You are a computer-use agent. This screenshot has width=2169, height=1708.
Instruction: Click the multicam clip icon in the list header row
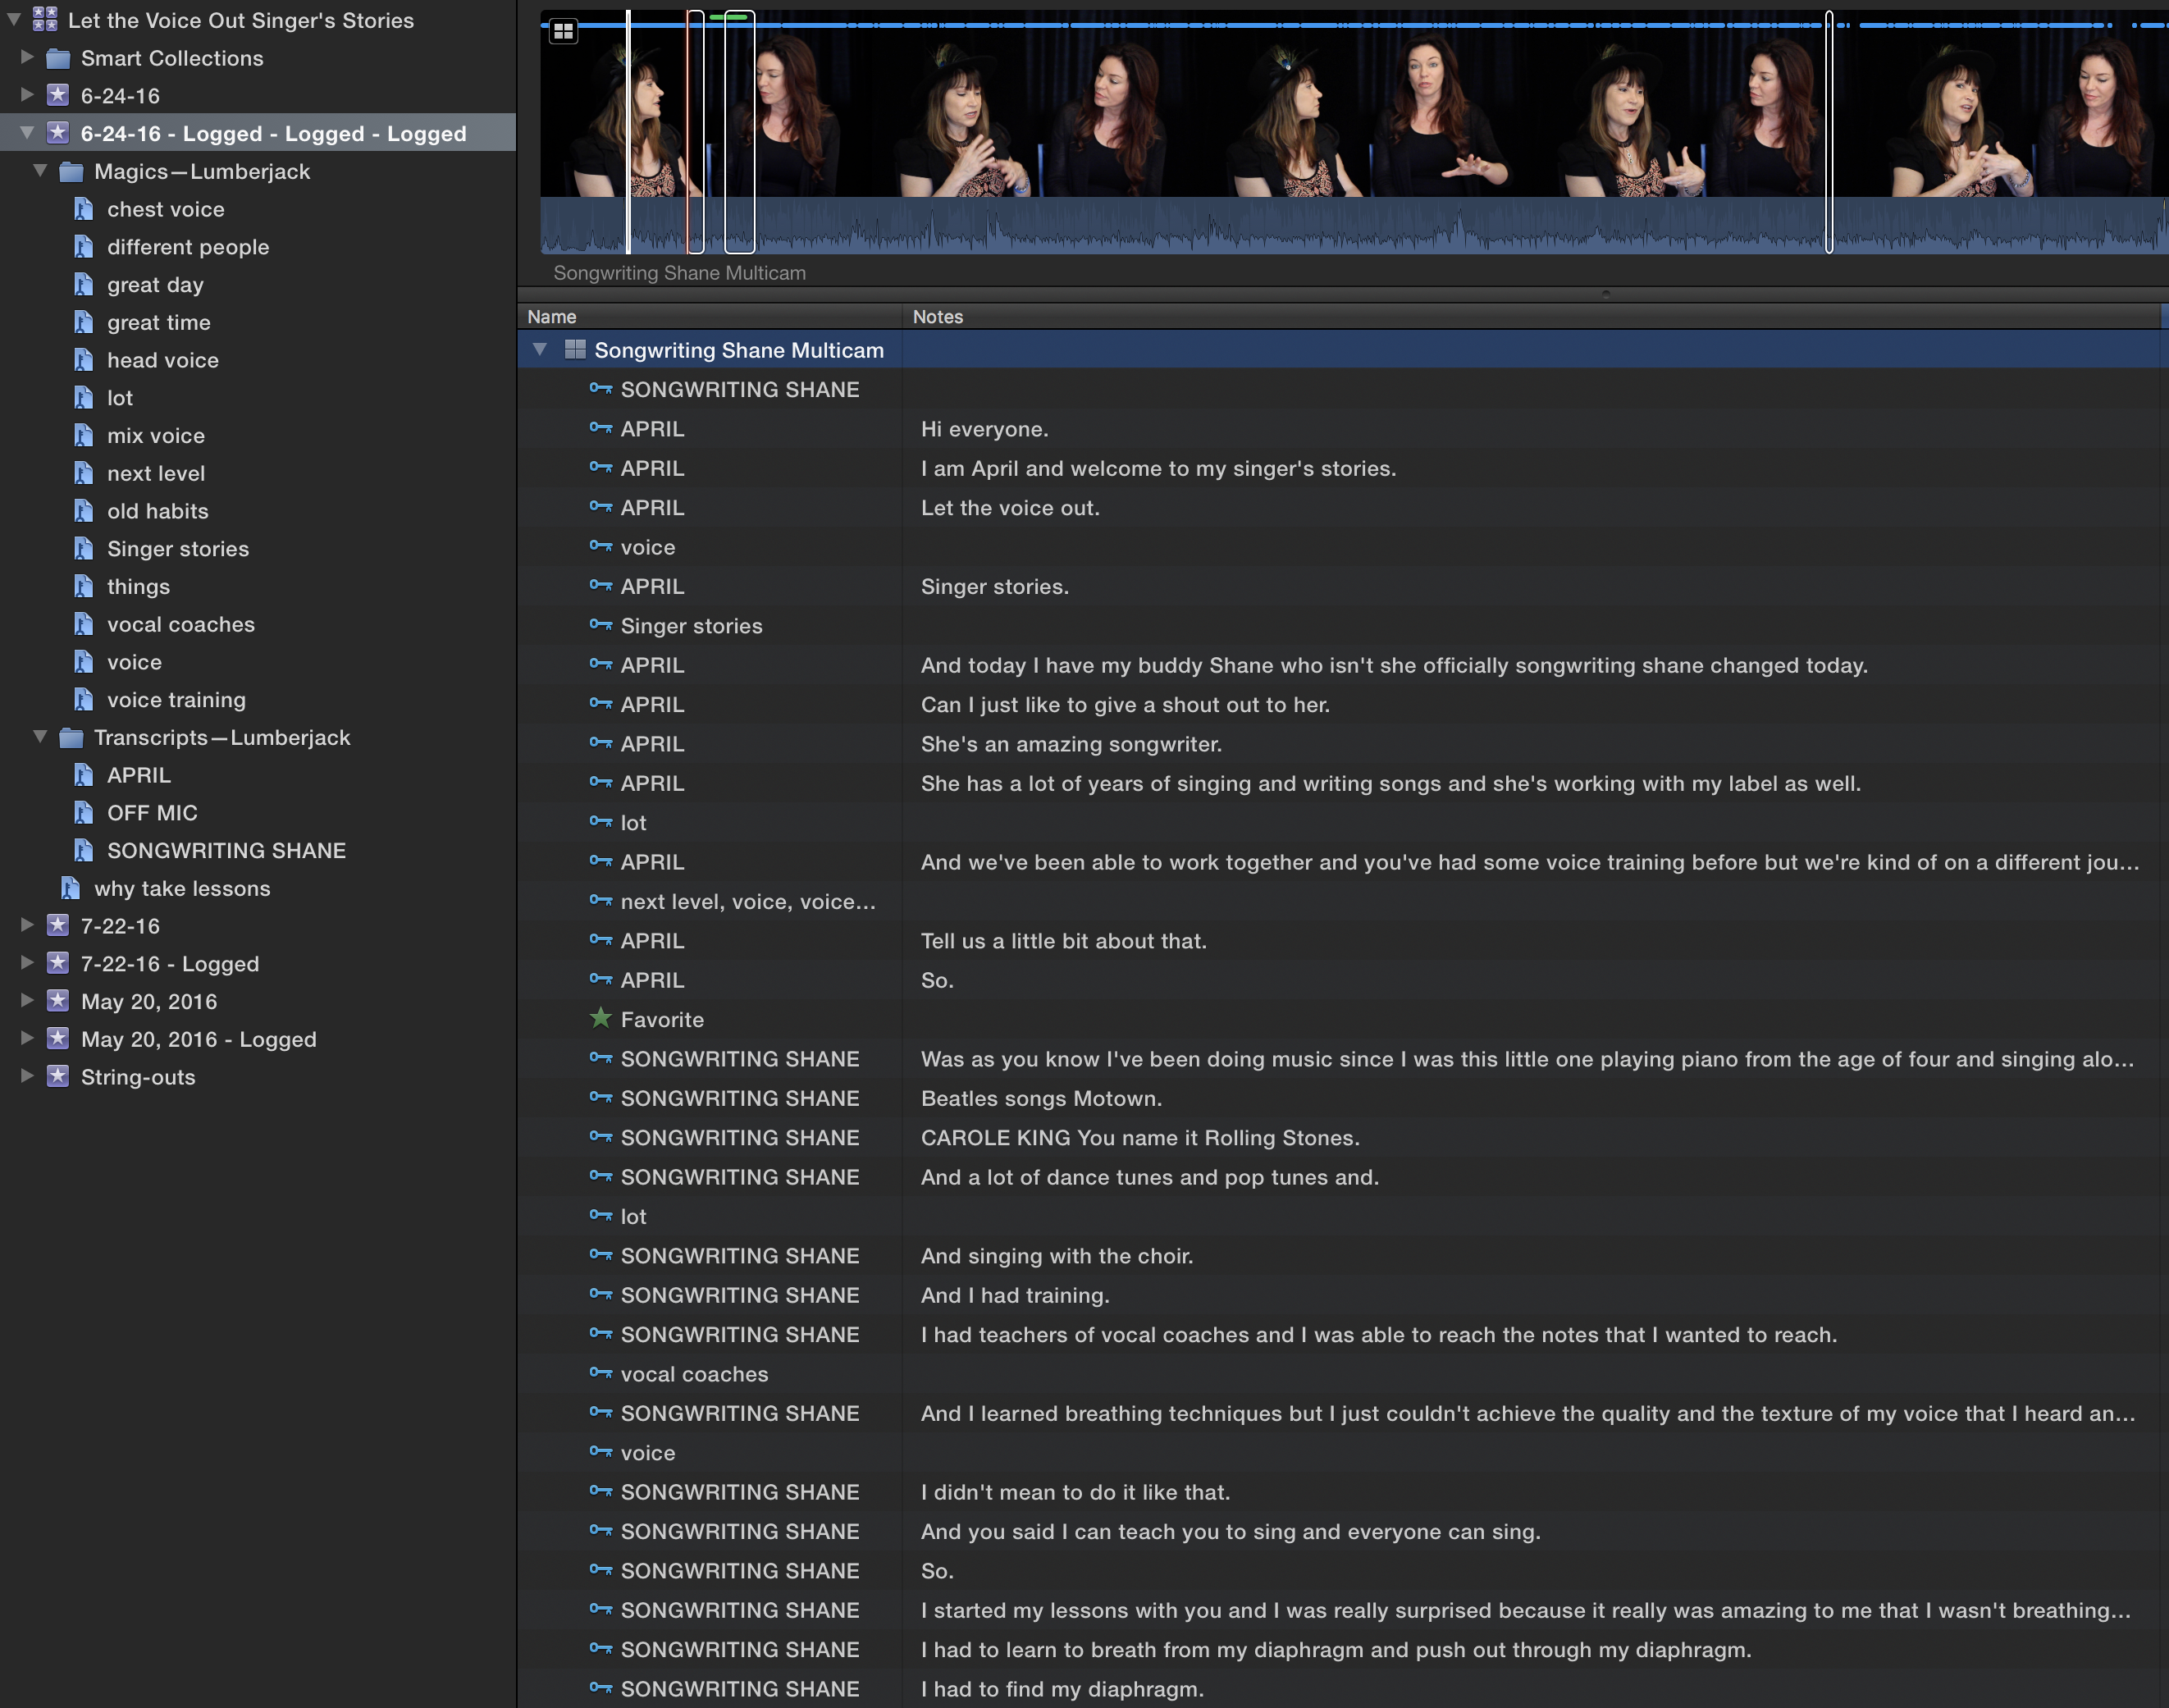(x=575, y=349)
